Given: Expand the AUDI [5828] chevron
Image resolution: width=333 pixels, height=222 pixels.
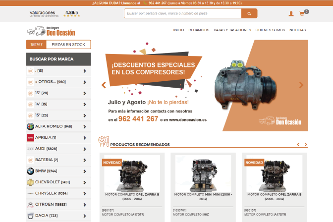Looking at the screenshot, I should coord(85,149).
